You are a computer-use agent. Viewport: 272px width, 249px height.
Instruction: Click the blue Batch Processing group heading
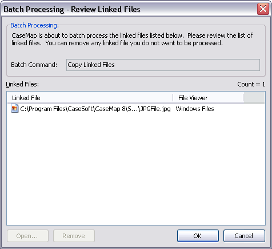34,25
